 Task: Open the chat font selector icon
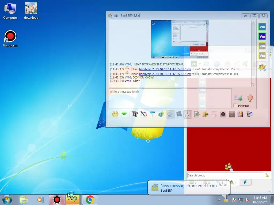point(135,114)
